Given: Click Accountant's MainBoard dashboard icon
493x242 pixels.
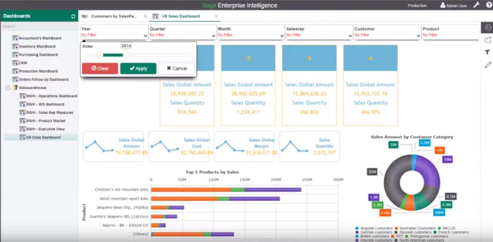Looking at the screenshot, I should point(15,38).
